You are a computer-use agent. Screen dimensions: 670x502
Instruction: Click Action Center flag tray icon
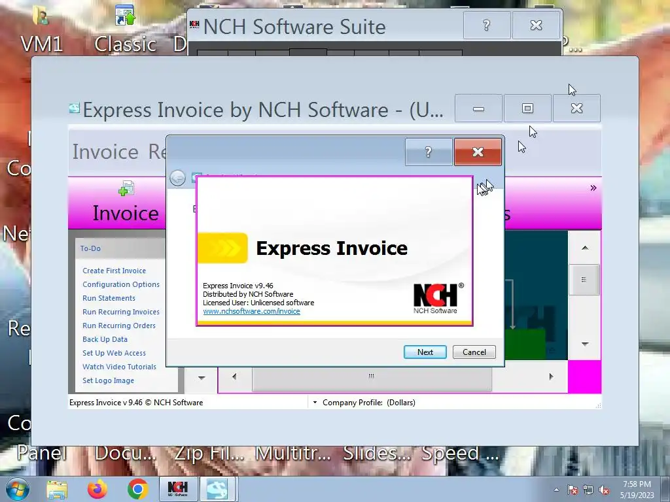click(x=573, y=490)
